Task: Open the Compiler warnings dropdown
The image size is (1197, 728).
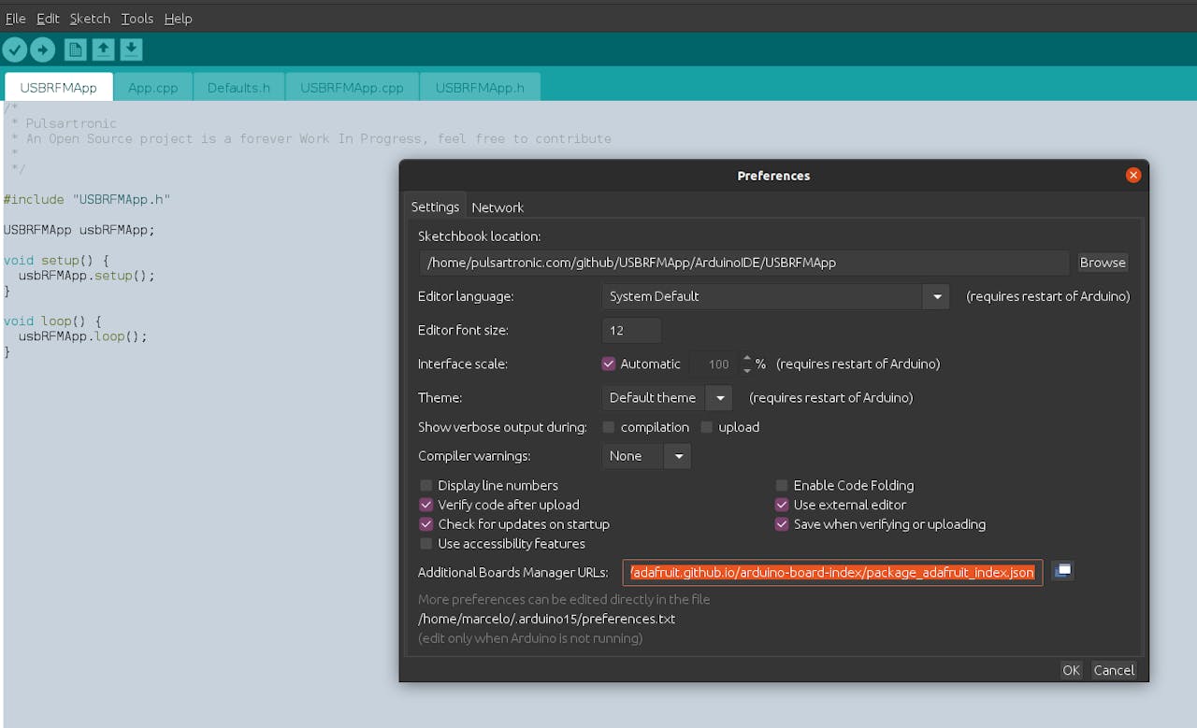Action: point(678,456)
